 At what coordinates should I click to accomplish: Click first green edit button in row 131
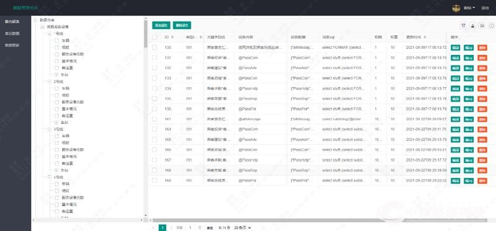point(456,58)
